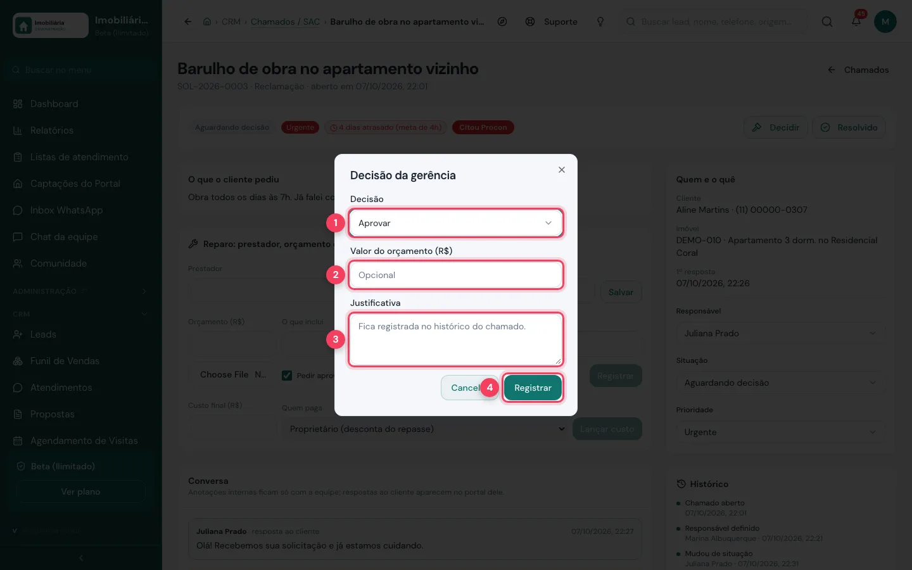912x570 pixels.
Task: Open Propostas in the sidebar
Action: click(x=81, y=414)
